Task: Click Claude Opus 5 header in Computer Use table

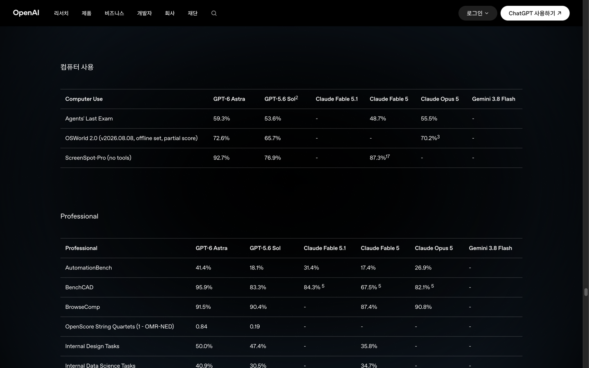Action: [440, 99]
